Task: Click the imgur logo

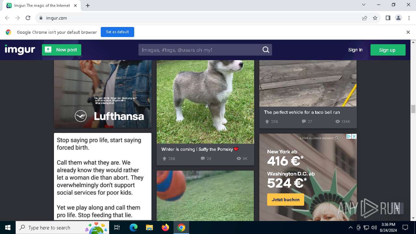Action: tap(20, 50)
